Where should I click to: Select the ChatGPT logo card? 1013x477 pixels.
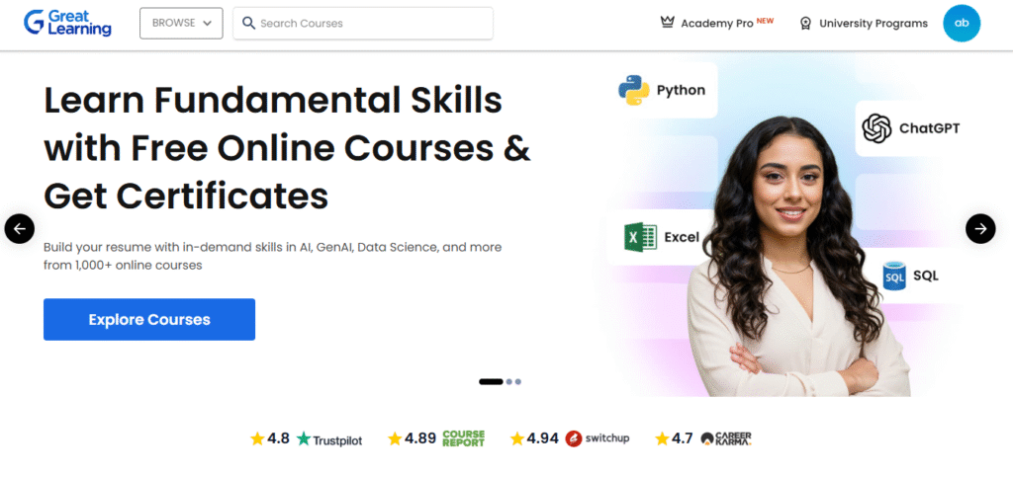[911, 127]
